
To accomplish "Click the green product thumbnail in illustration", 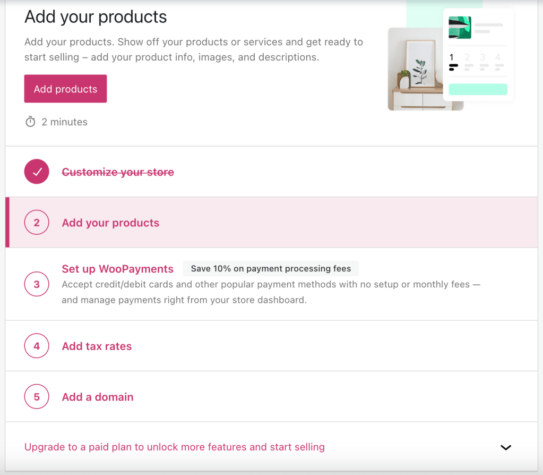I will [460, 28].
